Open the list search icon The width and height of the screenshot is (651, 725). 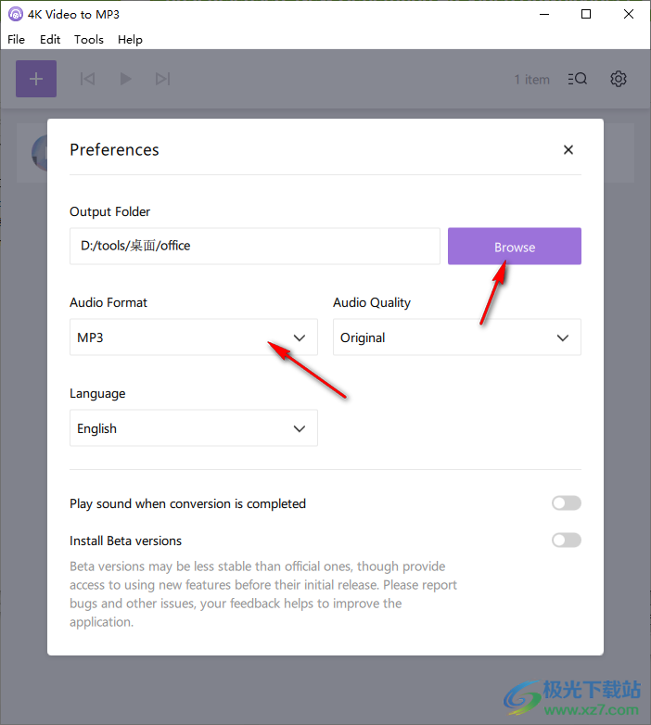pyautogui.click(x=578, y=79)
